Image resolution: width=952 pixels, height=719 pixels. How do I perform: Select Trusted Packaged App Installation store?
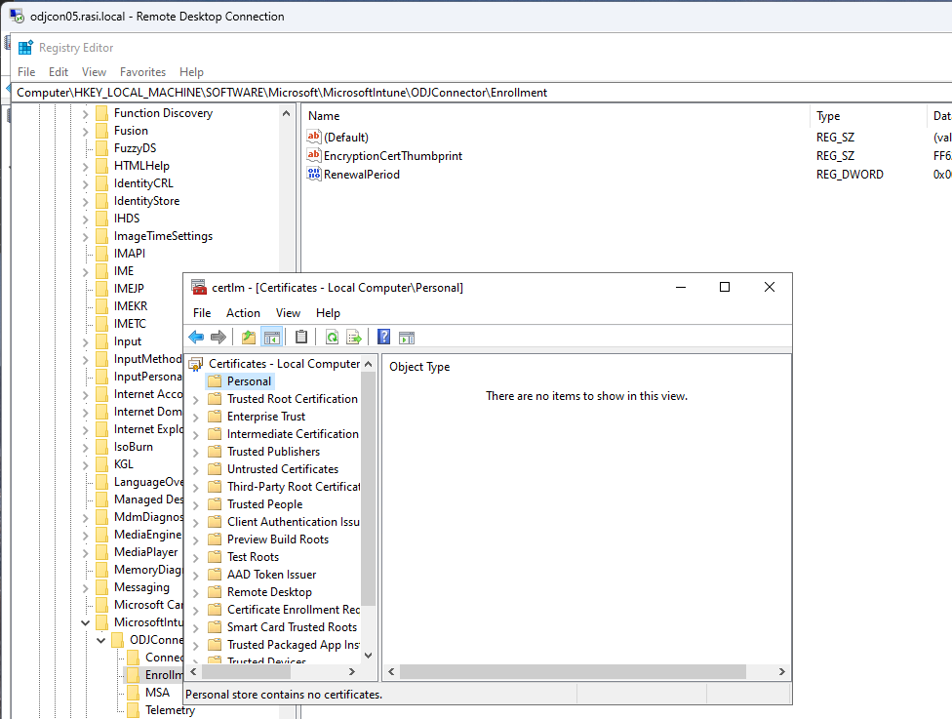tap(294, 645)
